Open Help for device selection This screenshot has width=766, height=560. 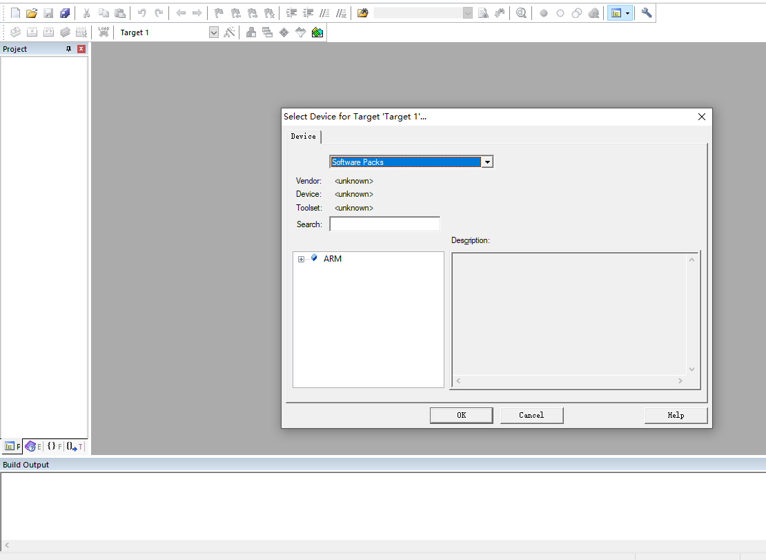[676, 416]
